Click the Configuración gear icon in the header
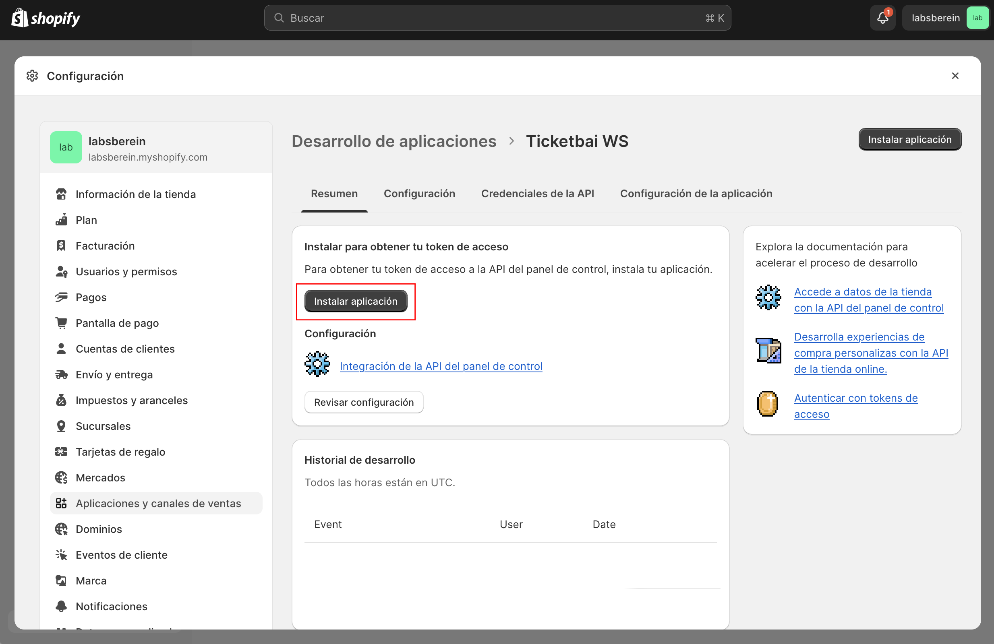The image size is (994, 644). pyautogui.click(x=32, y=76)
